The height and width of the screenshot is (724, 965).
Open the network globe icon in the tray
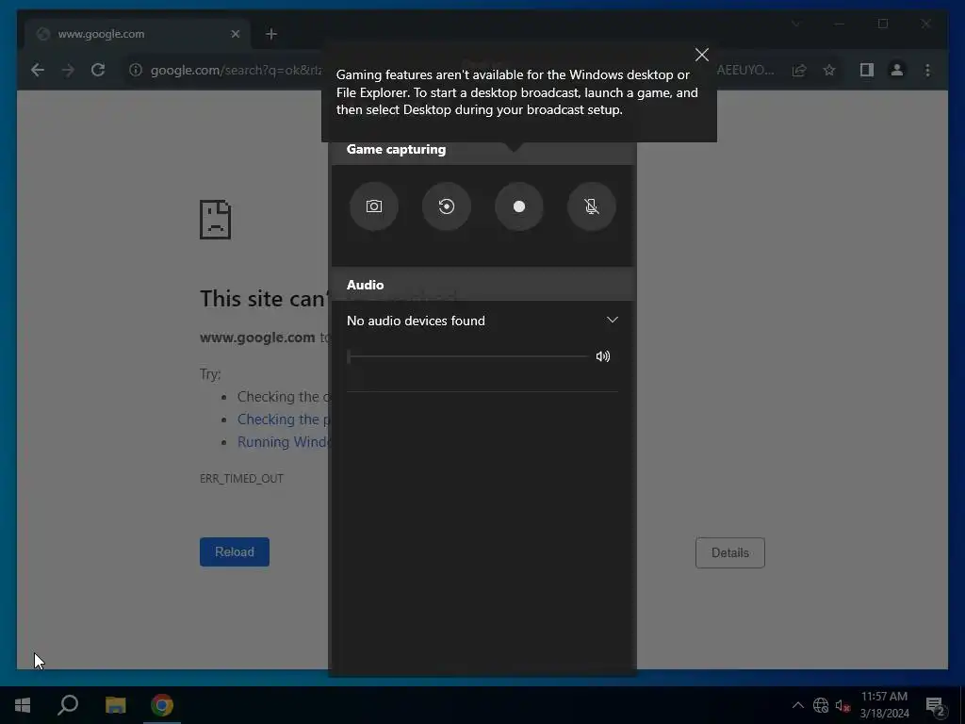[x=821, y=705]
